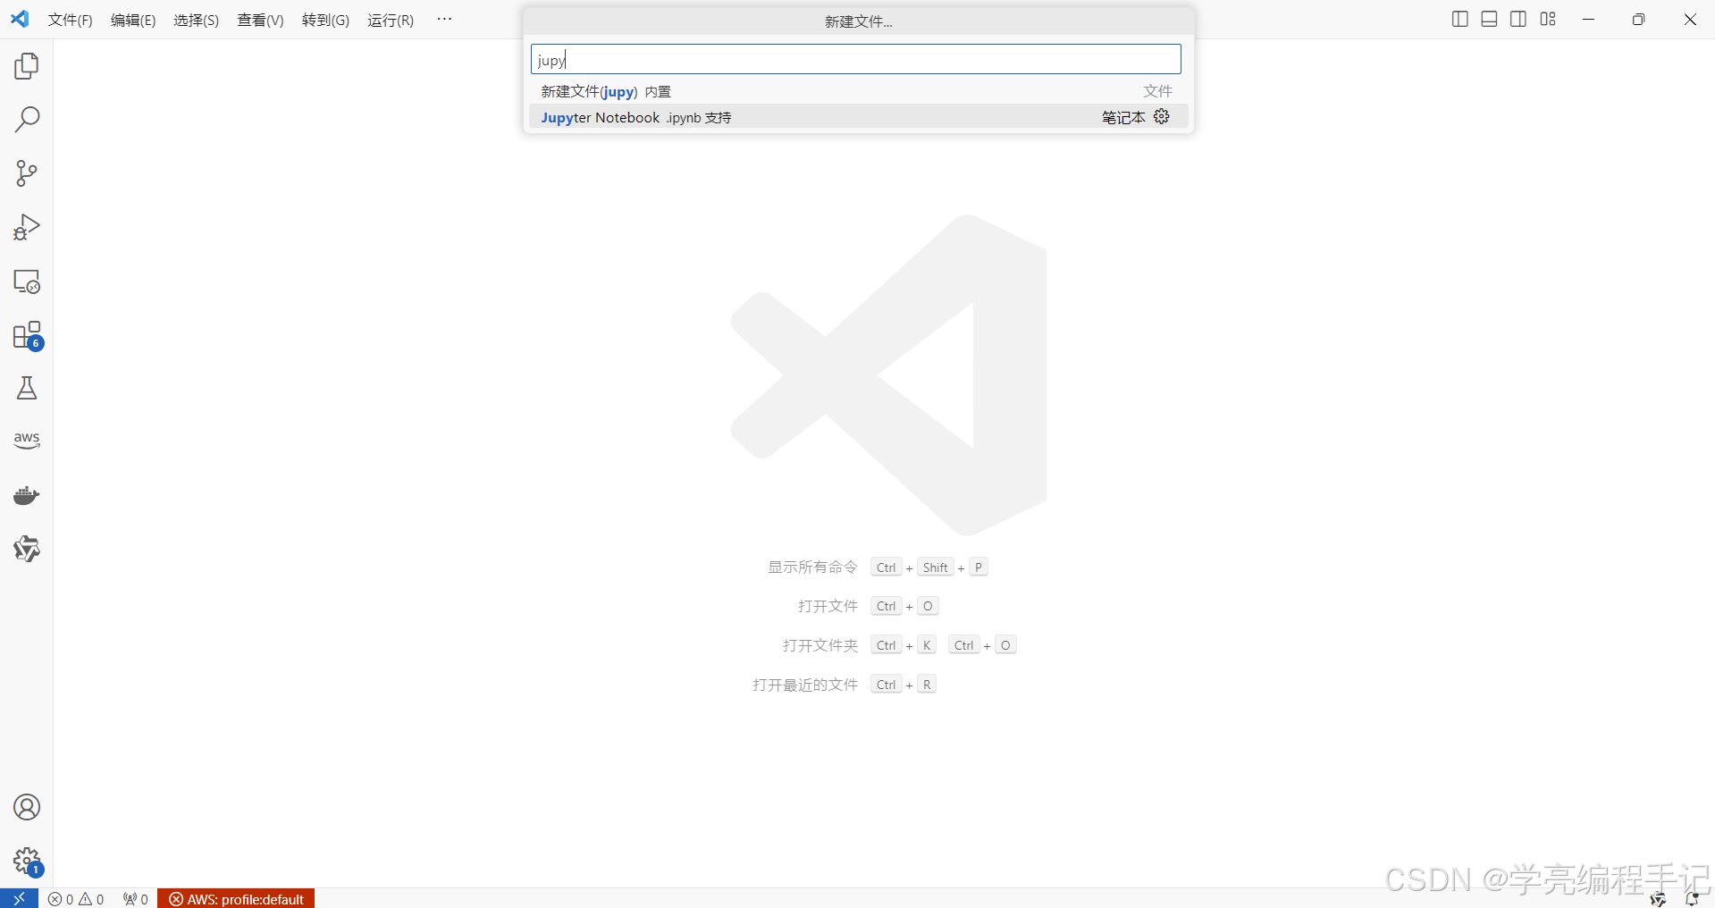The image size is (1715, 908).
Task: Open the Source Control view
Action: pyautogui.click(x=27, y=173)
